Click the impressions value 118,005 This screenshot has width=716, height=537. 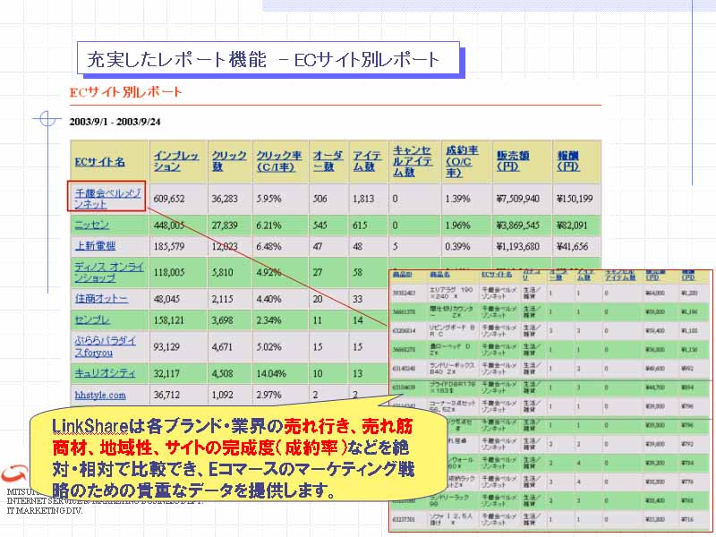[169, 272]
